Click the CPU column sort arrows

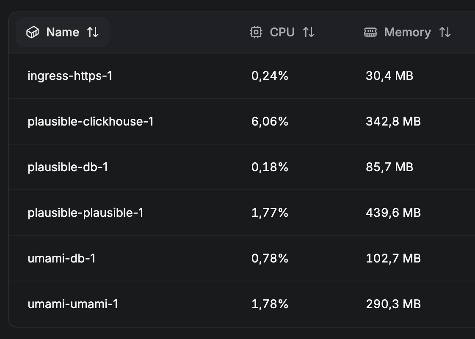coord(309,33)
